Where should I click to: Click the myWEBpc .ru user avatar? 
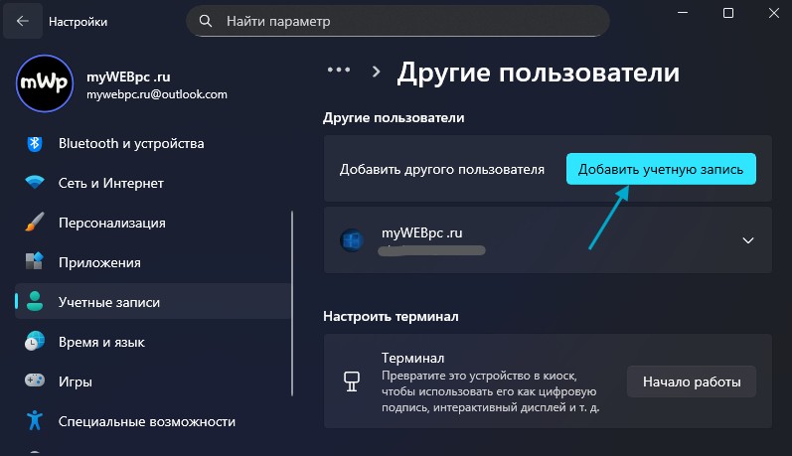tap(352, 240)
